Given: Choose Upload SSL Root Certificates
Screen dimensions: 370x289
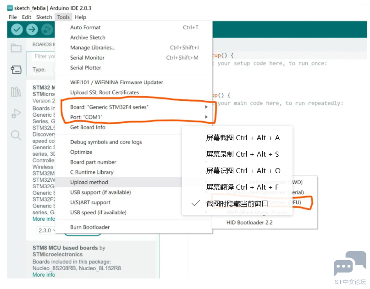Looking at the screenshot, I should (134, 93).
